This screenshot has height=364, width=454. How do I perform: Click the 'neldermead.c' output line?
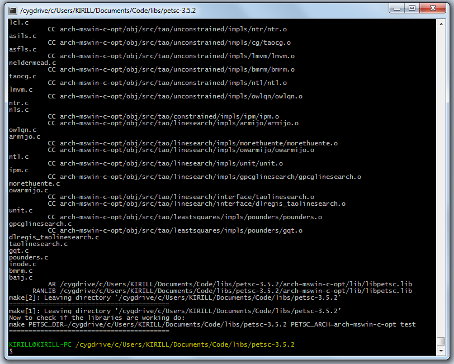tap(32, 63)
